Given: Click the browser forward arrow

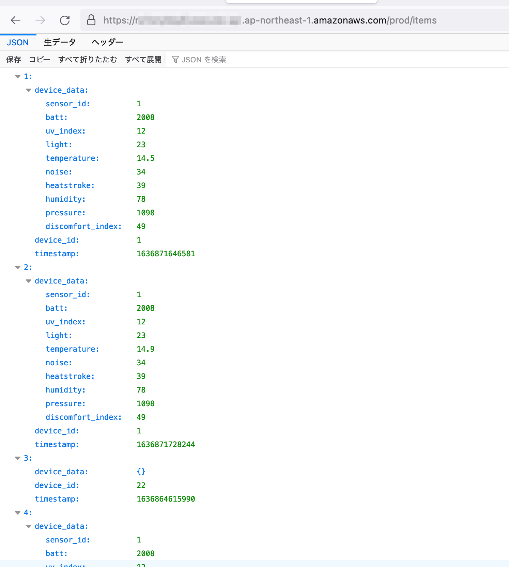Looking at the screenshot, I should [40, 20].
